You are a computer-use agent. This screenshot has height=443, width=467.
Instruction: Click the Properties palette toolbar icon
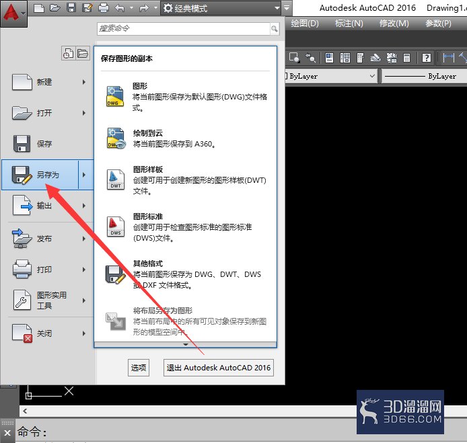click(329, 57)
